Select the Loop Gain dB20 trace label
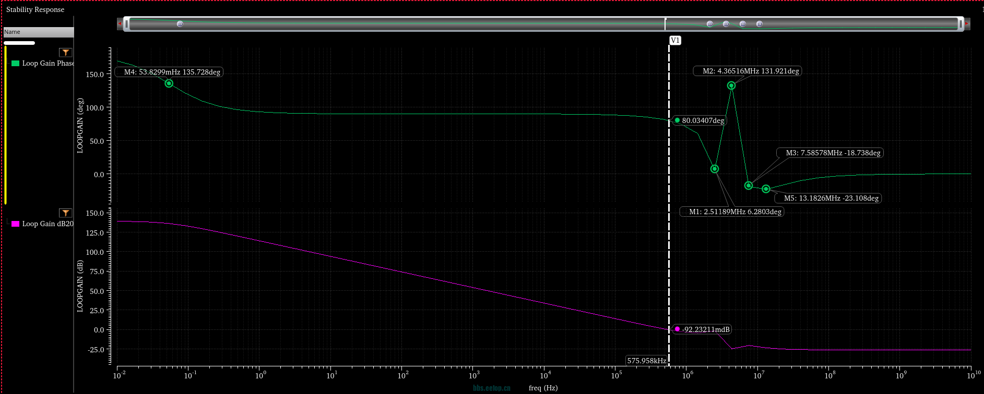This screenshot has height=394, width=984. click(48, 224)
